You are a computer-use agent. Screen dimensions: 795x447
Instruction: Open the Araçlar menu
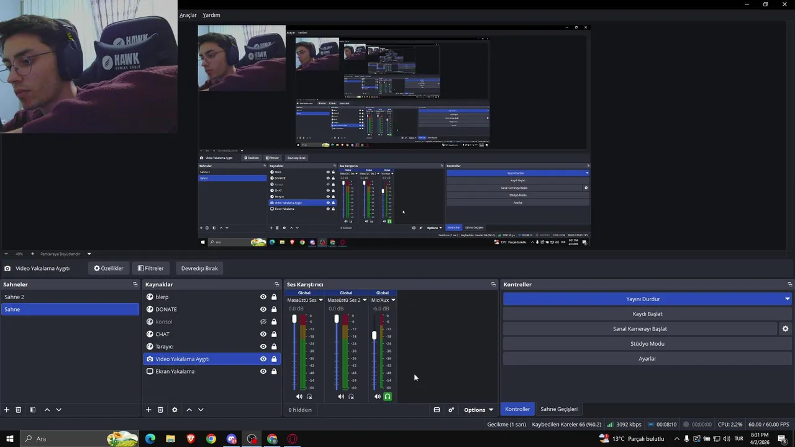(188, 15)
